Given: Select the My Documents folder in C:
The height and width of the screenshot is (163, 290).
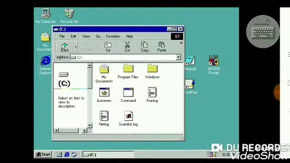Looking at the screenshot, I should click(104, 73).
